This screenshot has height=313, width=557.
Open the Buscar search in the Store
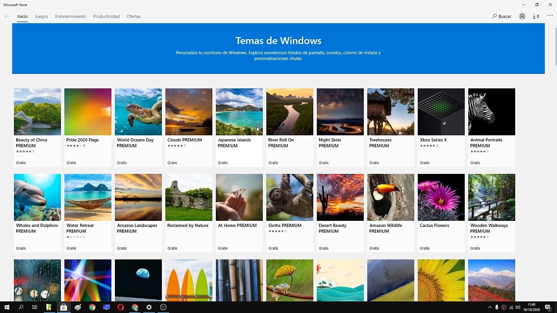click(502, 17)
